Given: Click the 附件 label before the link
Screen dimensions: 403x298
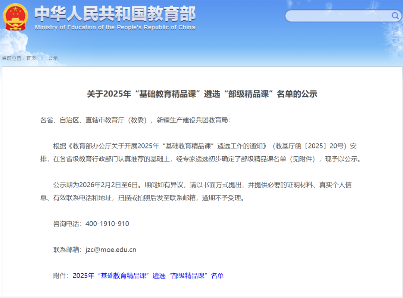Looking at the screenshot, I should 61,276.
